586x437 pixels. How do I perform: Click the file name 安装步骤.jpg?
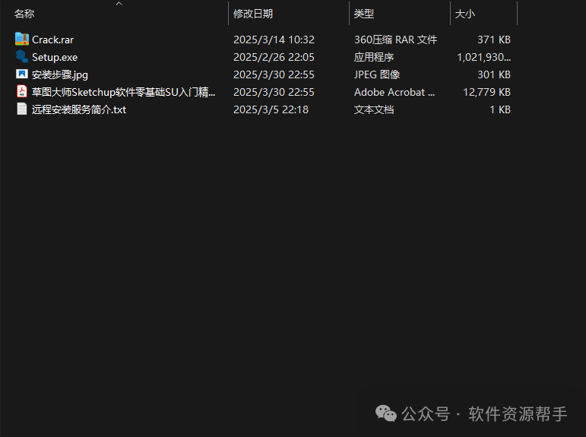(x=60, y=74)
